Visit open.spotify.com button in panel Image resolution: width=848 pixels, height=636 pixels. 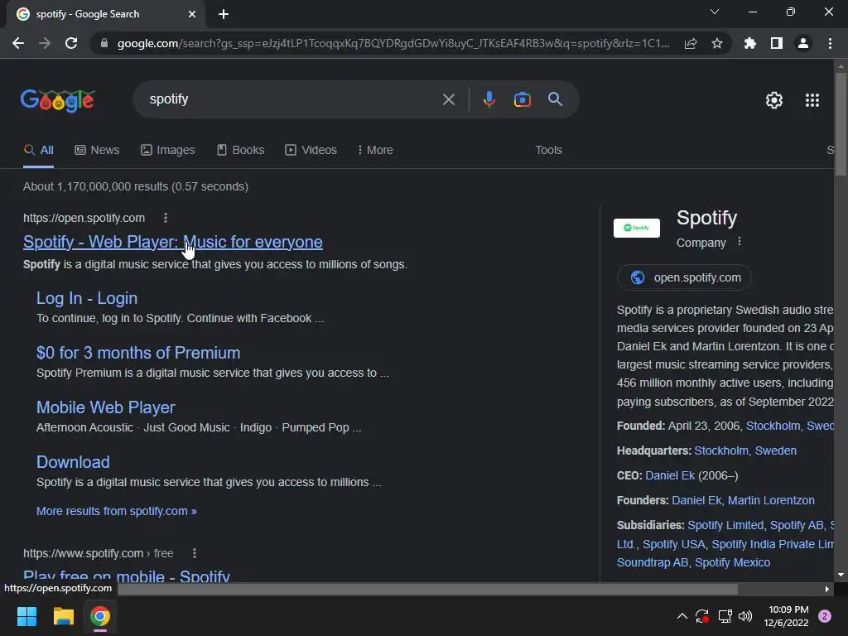(x=684, y=277)
